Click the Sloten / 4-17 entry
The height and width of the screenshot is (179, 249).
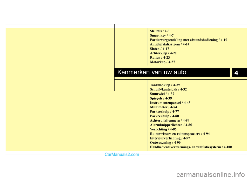(x=160, y=49)
